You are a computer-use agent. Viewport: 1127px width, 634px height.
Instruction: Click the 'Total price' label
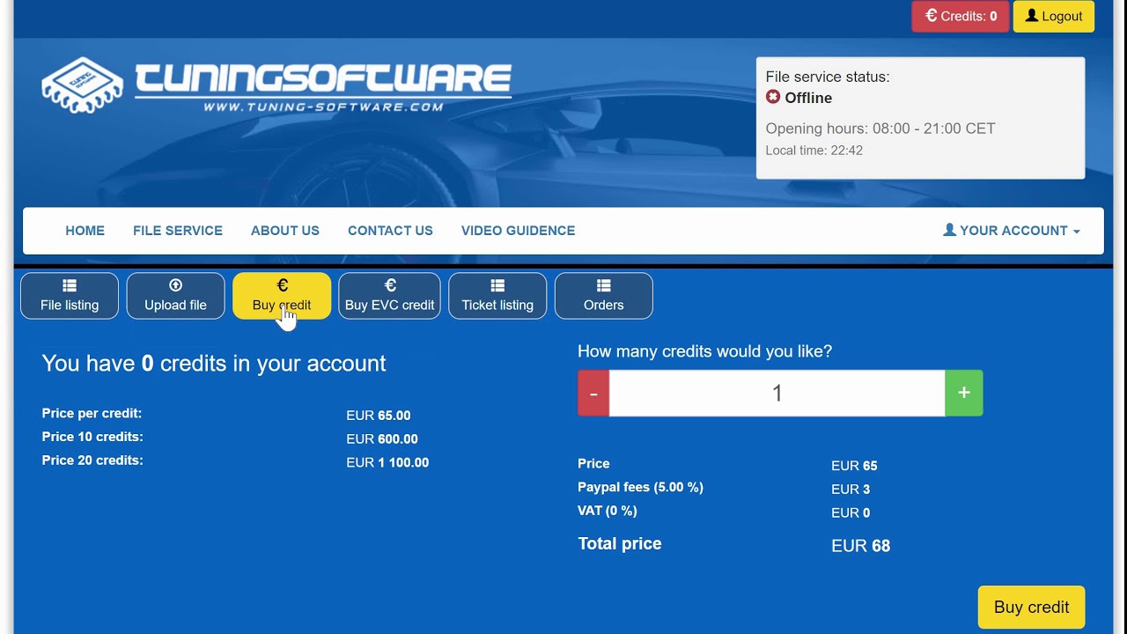click(x=620, y=544)
